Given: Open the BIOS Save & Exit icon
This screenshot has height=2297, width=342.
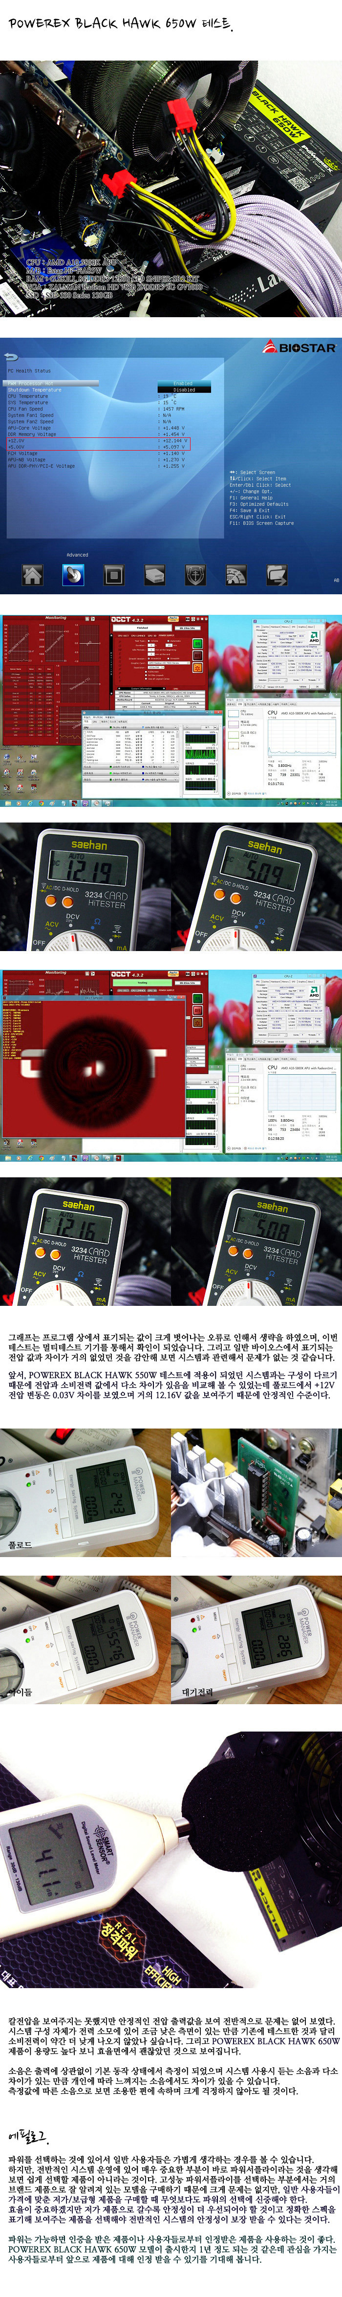Looking at the screenshot, I should coord(277,575).
